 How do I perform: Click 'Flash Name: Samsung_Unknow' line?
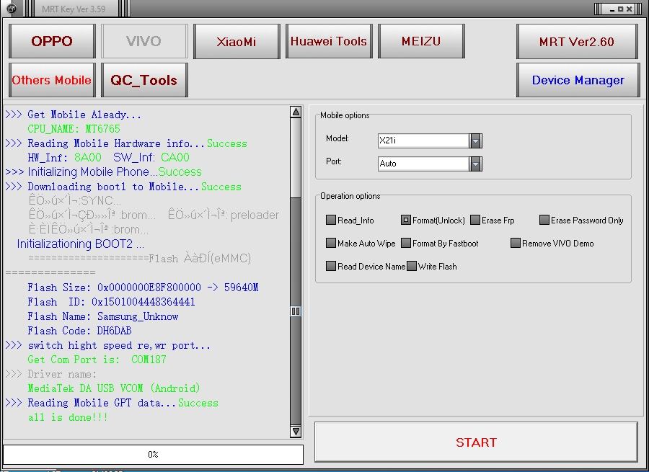coord(102,316)
